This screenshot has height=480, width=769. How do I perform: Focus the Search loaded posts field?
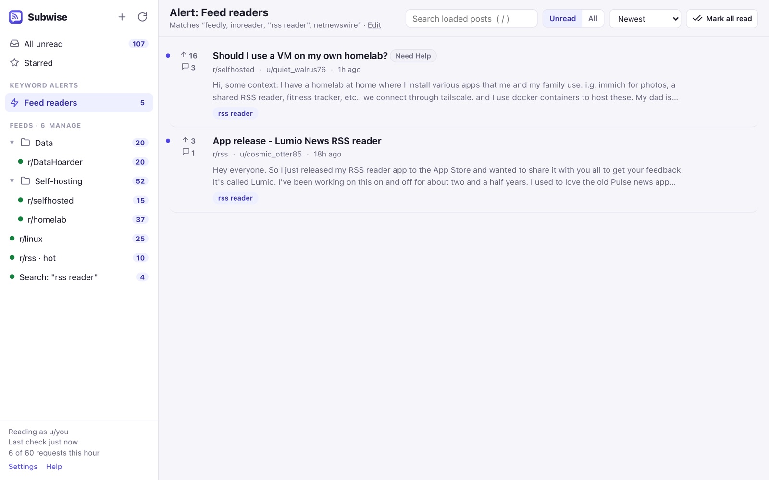pyautogui.click(x=471, y=19)
